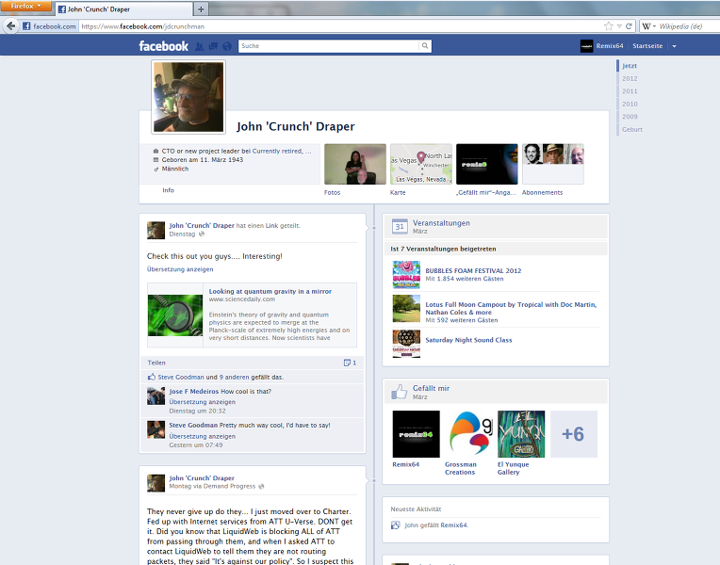Open BUBBLES FOAM FESTIVAL 2012 event
Screen dimensions: 720x565
tap(473, 271)
